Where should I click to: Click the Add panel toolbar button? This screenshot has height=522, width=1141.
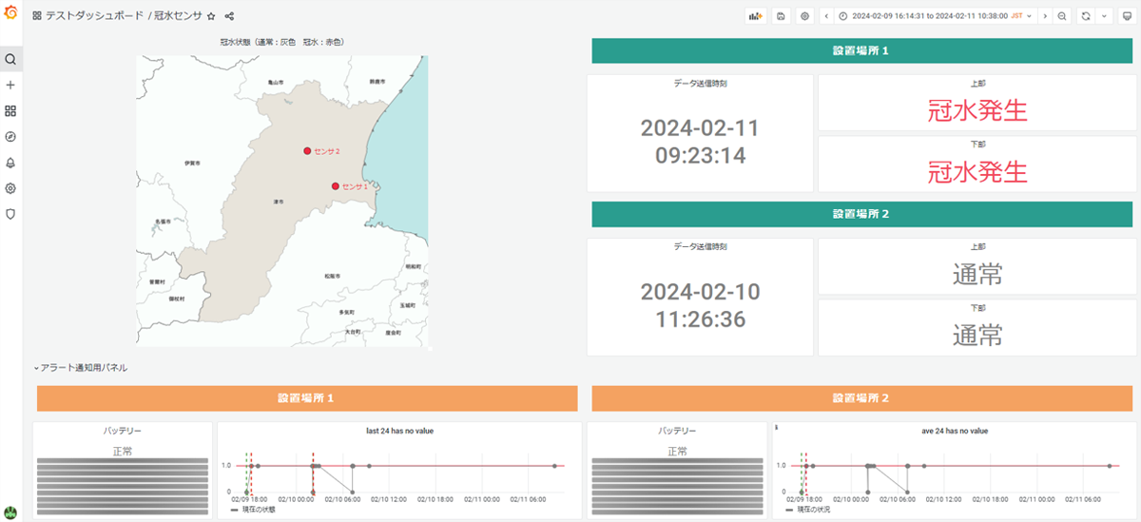coord(756,16)
